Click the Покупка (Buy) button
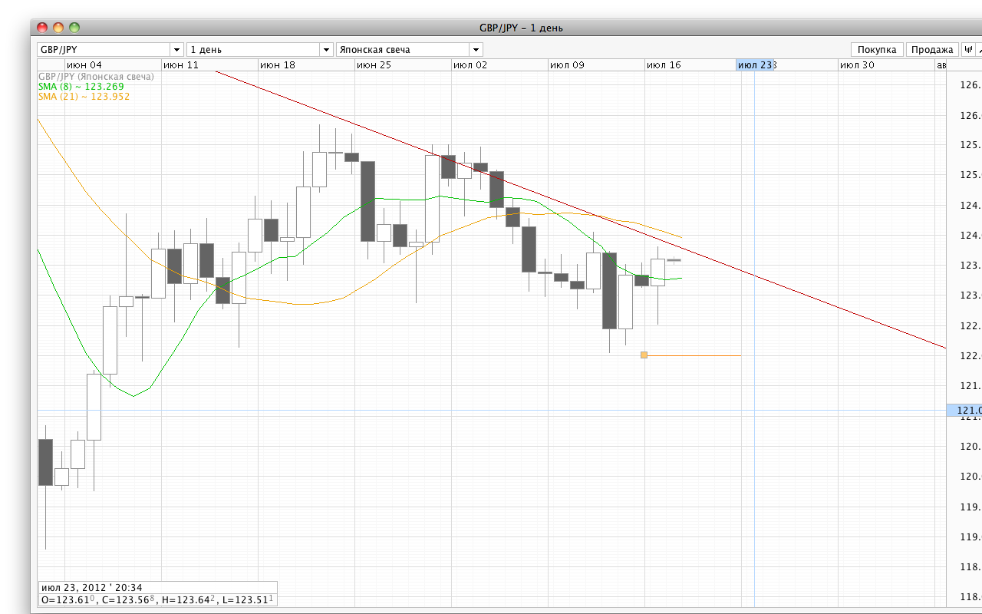982x614 pixels. pos(877,50)
